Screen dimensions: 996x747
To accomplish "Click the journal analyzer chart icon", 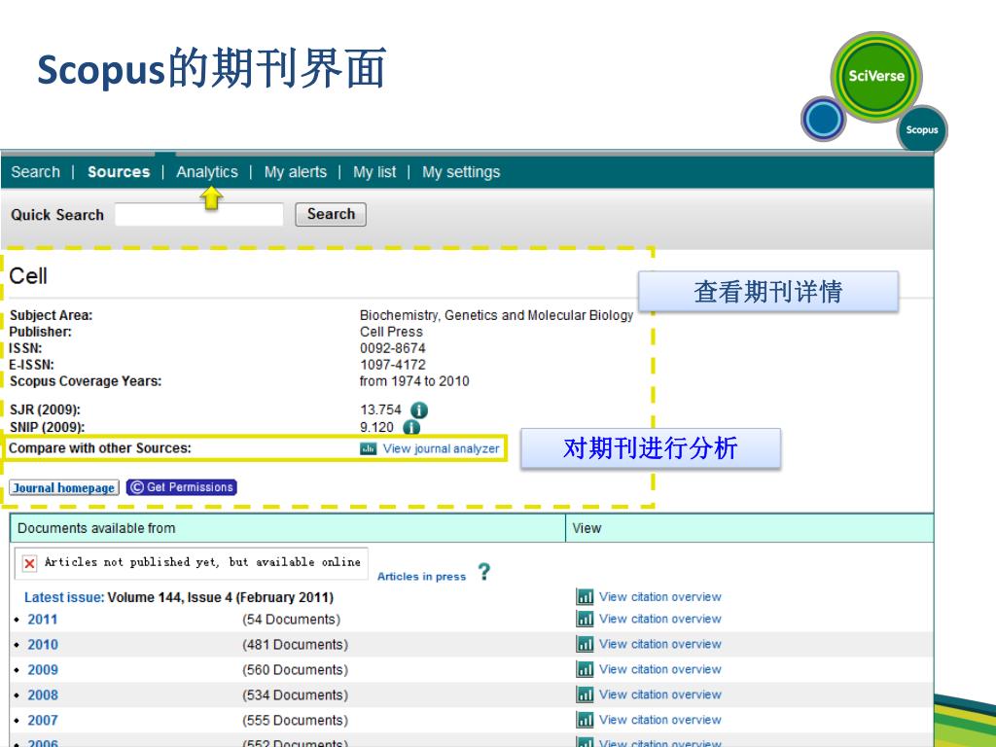I will (x=369, y=449).
